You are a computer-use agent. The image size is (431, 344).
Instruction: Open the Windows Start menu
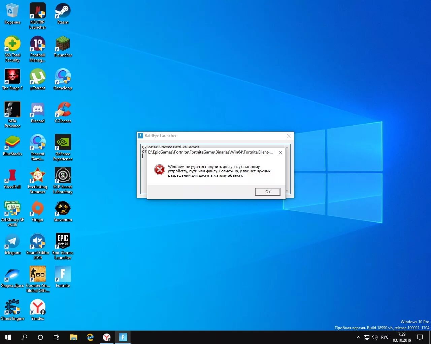click(8, 337)
